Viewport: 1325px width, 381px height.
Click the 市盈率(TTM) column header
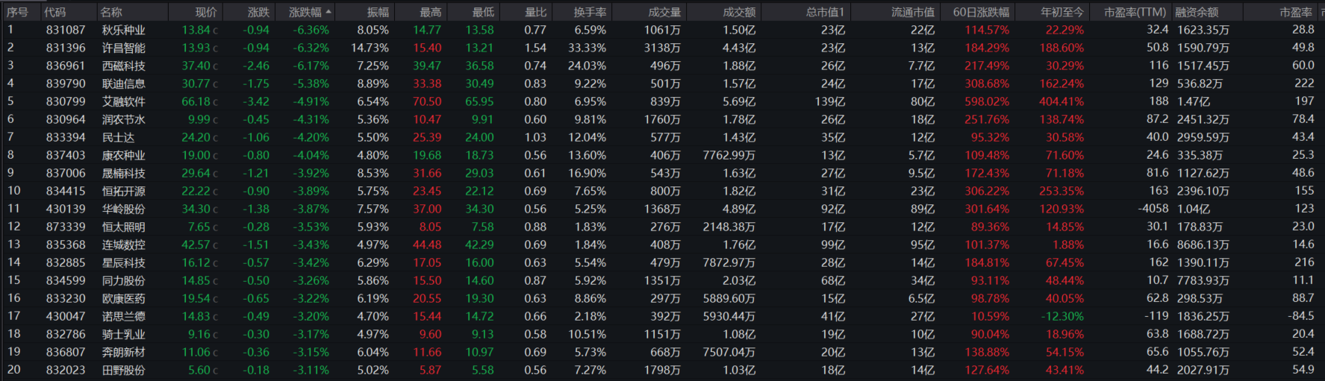1135,12
